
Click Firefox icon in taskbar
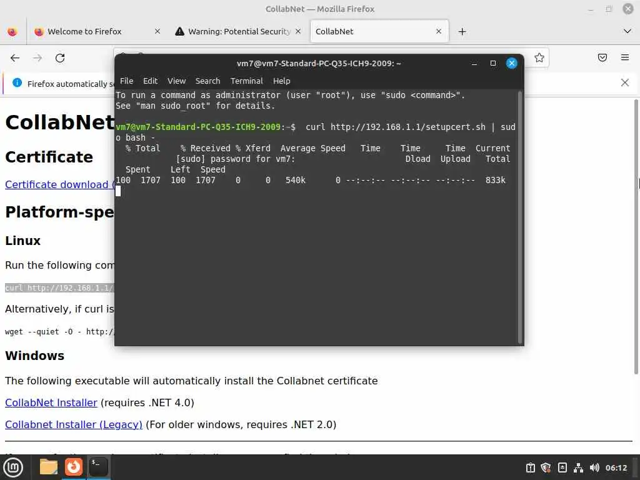pos(74,467)
